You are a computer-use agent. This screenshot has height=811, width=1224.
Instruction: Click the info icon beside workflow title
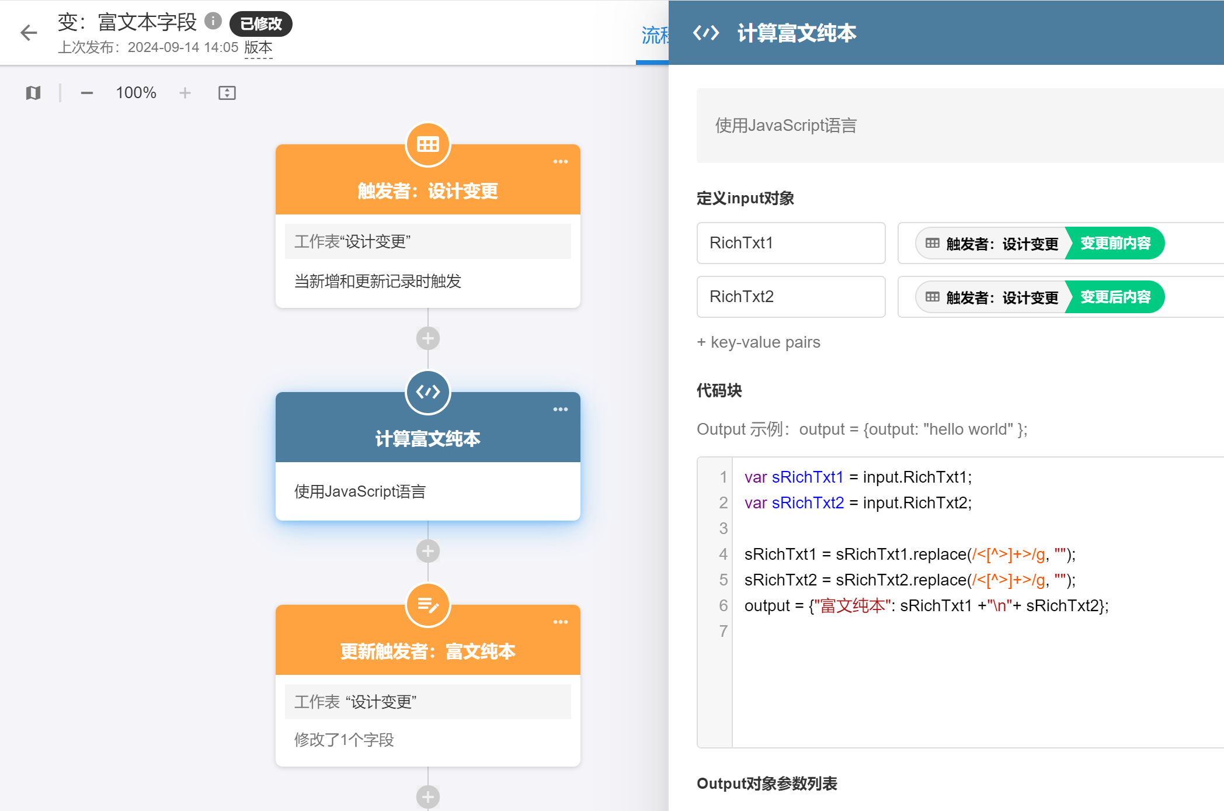click(x=213, y=21)
